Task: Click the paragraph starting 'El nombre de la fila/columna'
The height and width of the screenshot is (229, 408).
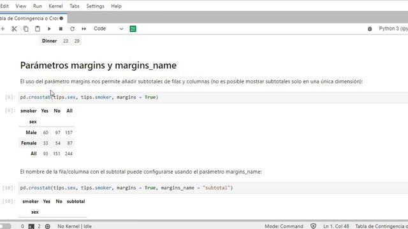Action: [141, 172]
